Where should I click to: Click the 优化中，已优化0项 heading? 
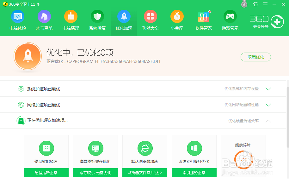tap(80, 53)
